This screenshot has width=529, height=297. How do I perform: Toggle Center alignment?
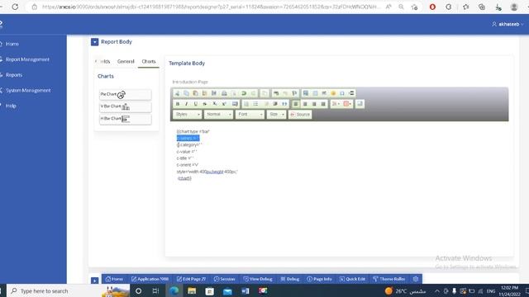[x=305, y=104]
